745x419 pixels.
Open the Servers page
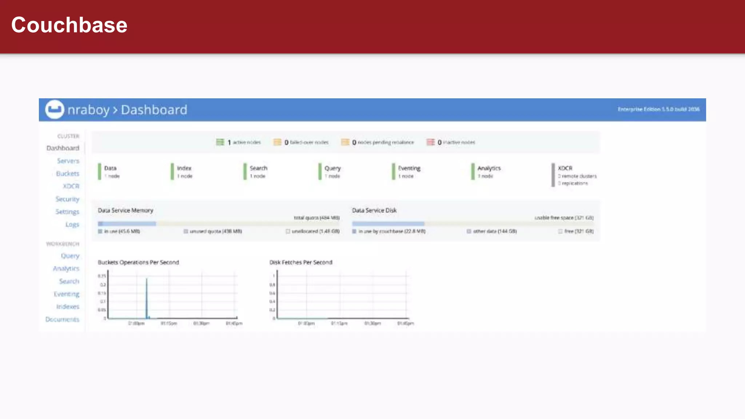coord(68,161)
